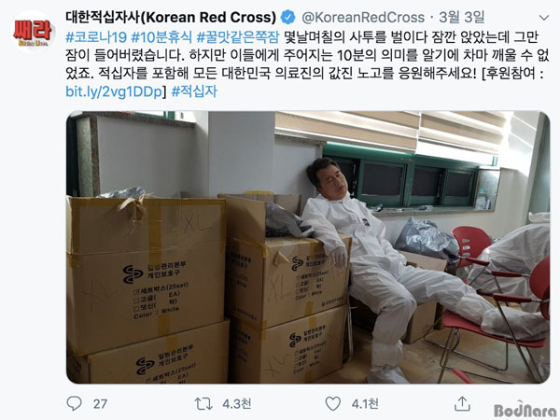560x420 pixels.
Task: Retweet using the retweet arrows icon
Action: coord(203,404)
